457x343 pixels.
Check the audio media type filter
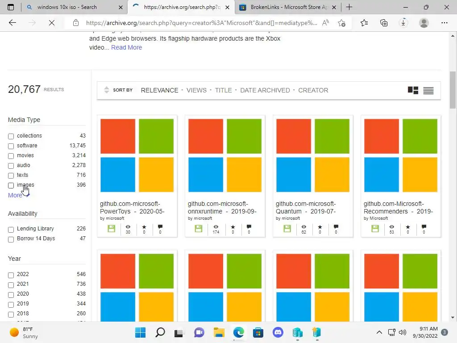11,166
